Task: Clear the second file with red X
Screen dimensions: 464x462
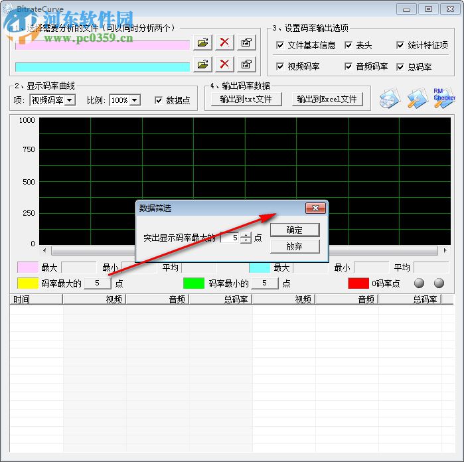Action: 224,64
